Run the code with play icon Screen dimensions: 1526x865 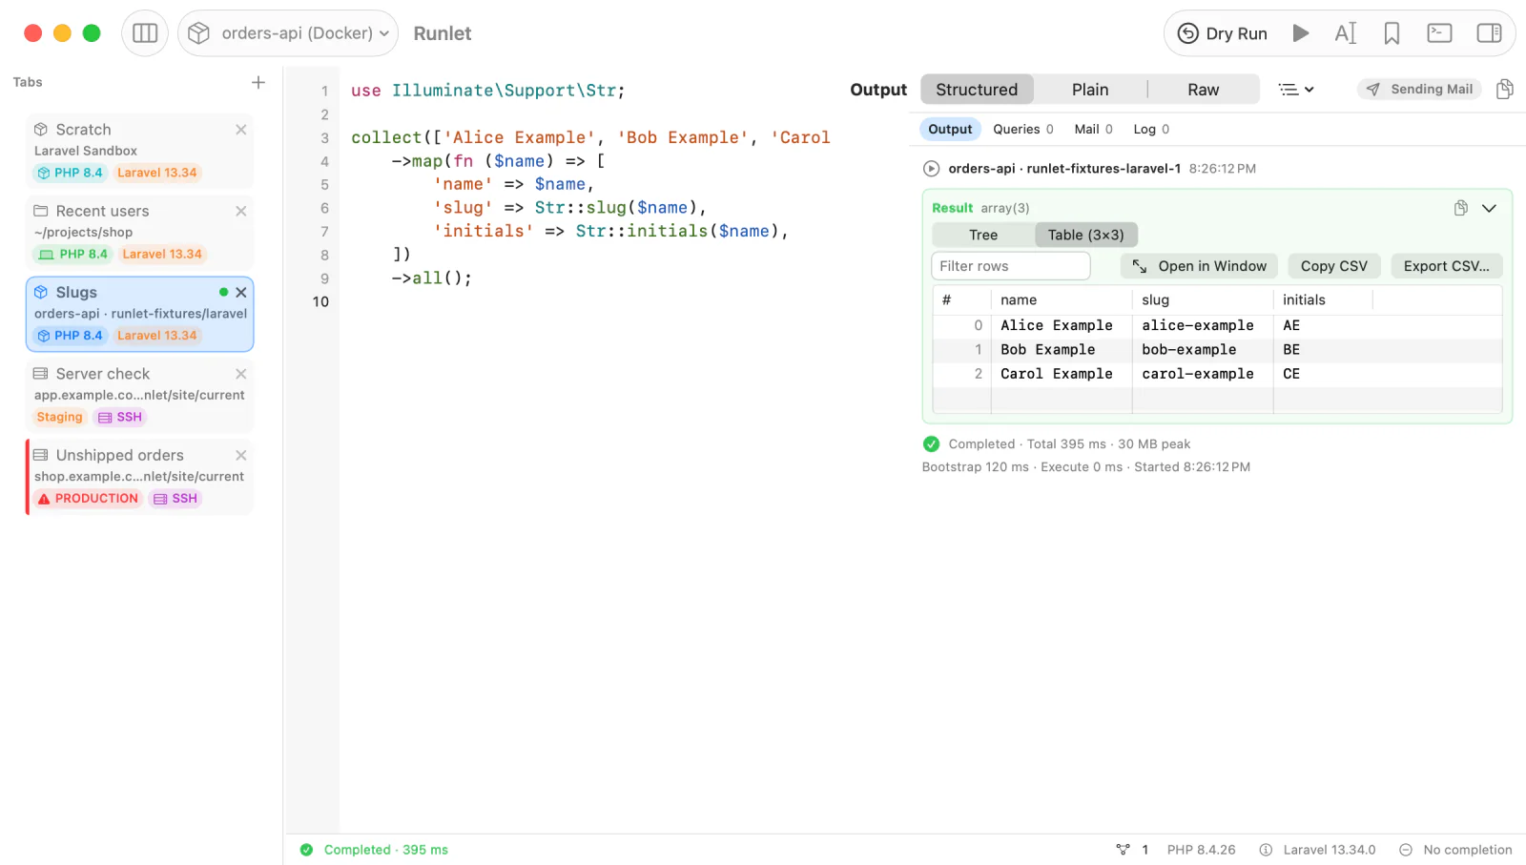[1300, 33]
